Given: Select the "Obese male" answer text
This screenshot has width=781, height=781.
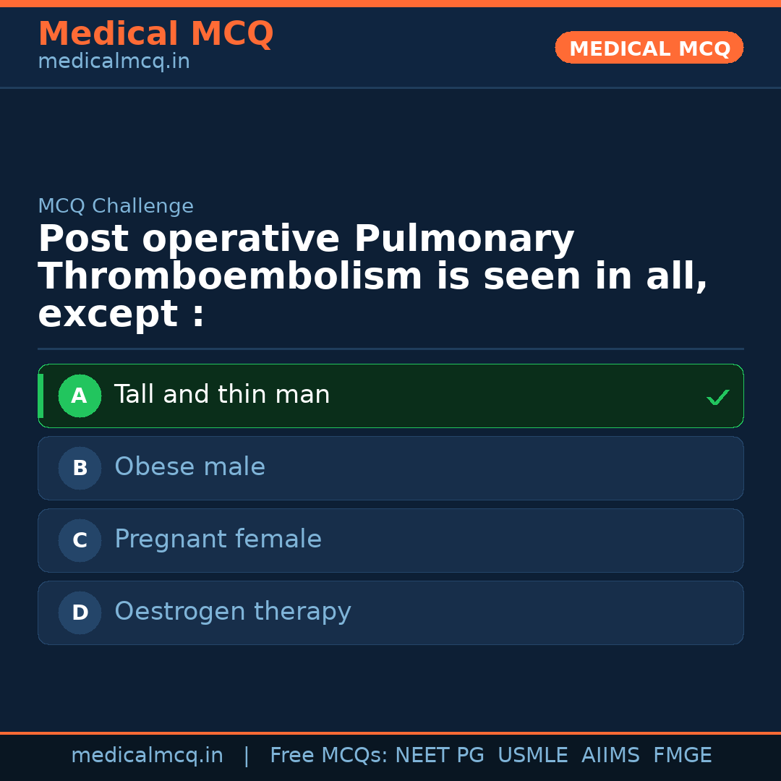Looking at the screenshot, I should tap(189, 467).
